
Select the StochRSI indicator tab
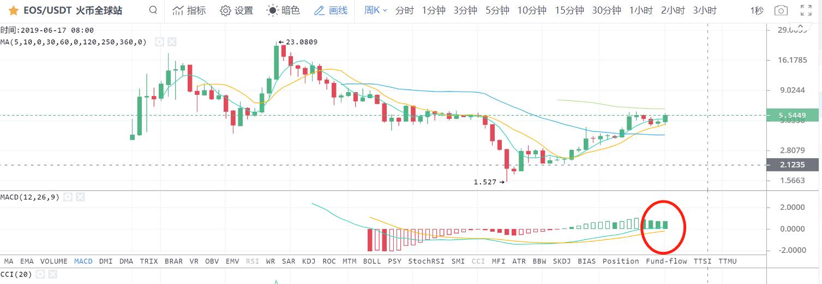pyautogui.click(x=427, y=261)
